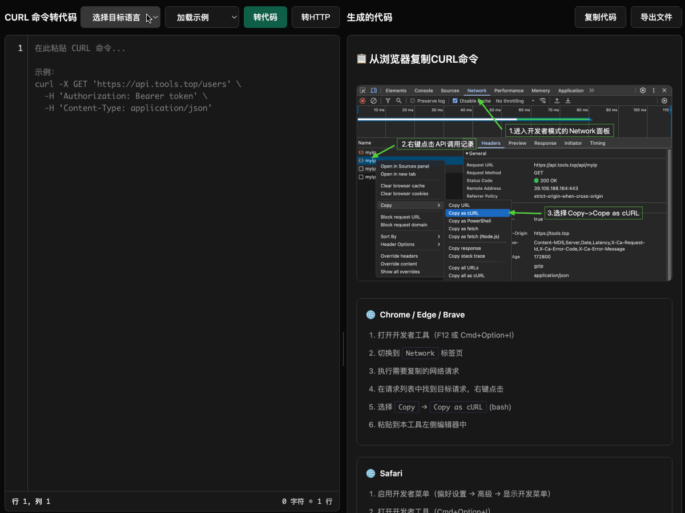The width and height of the screenshot is (685, 513).
Task: Click the import HAR upload arrow icon
Action: click(x=557, y=101)
